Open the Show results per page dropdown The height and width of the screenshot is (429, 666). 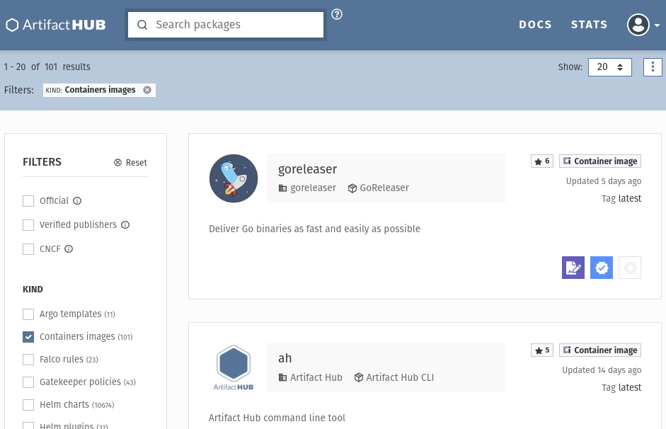point(609,67)
